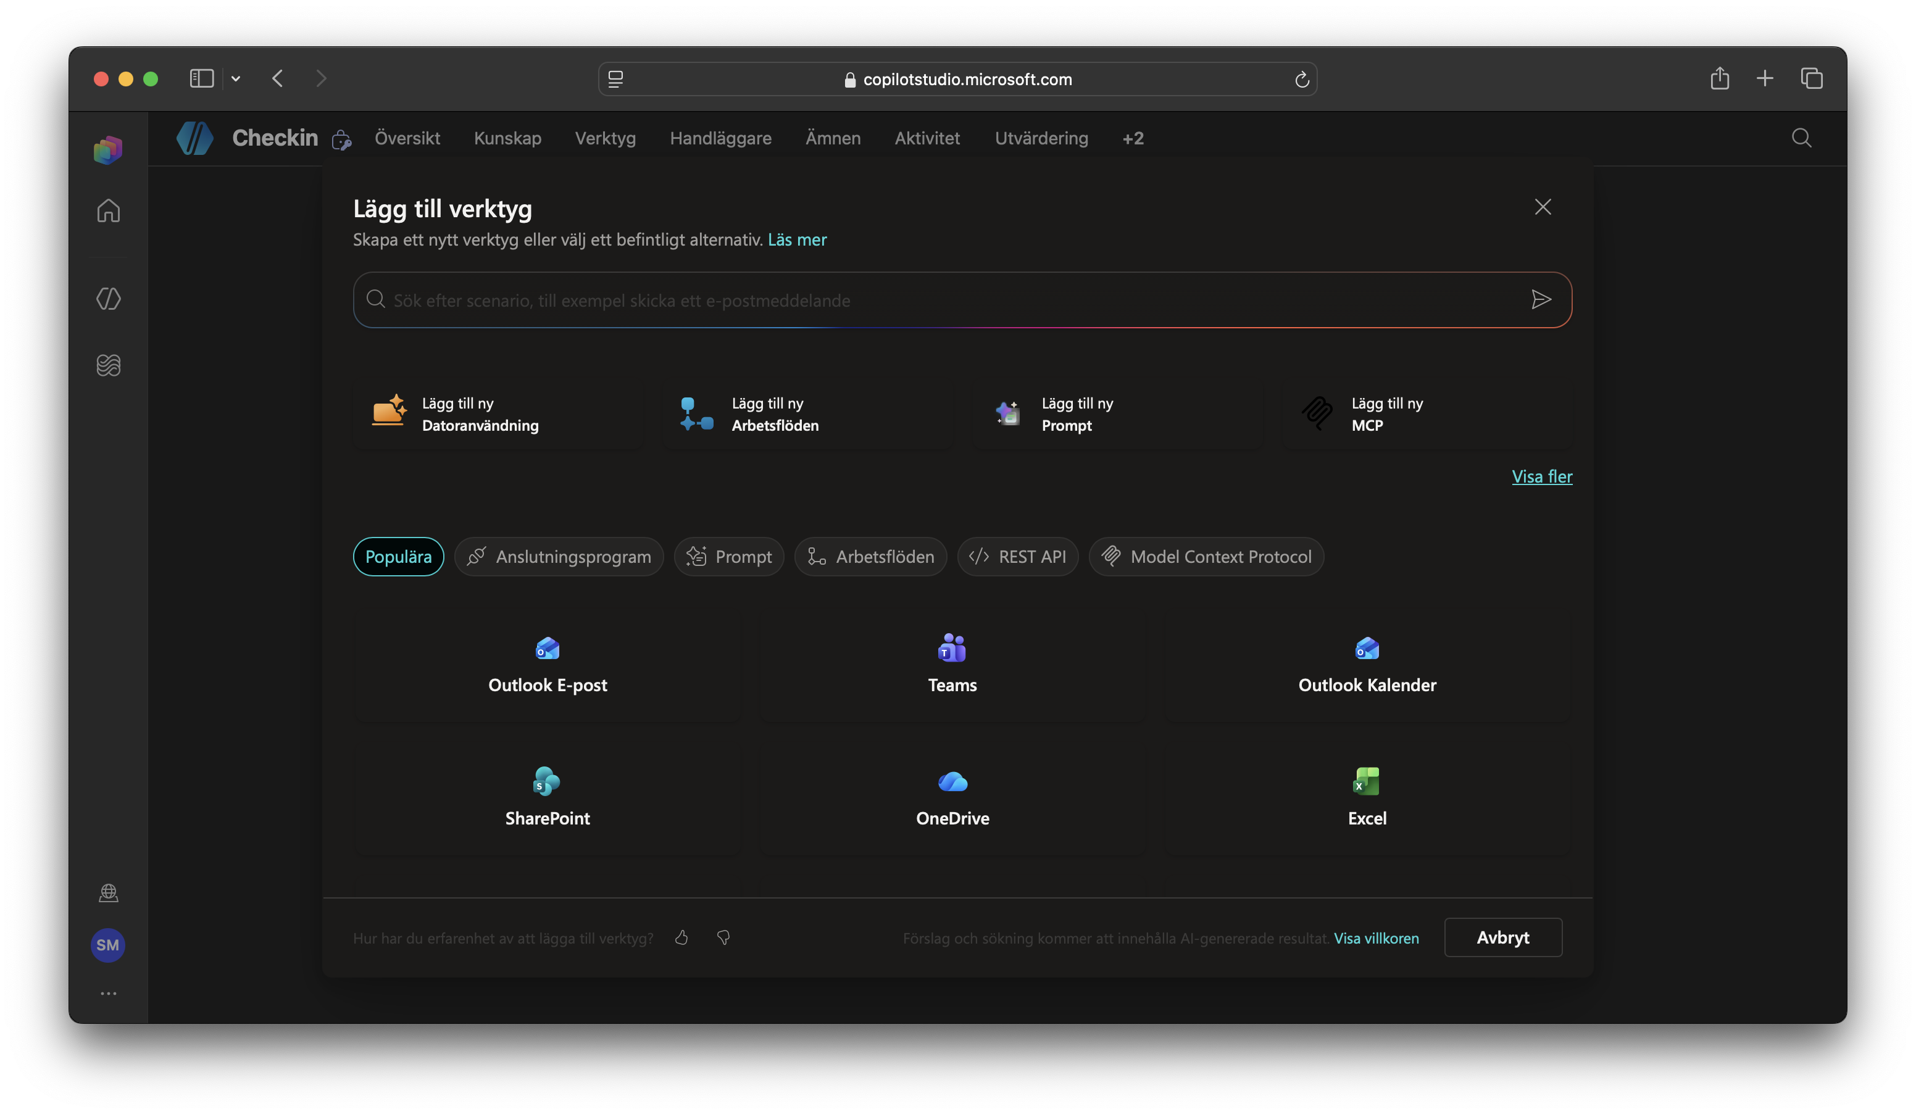Open the Visa villkoren link

pyautogui.click(x=1375, y=937)
